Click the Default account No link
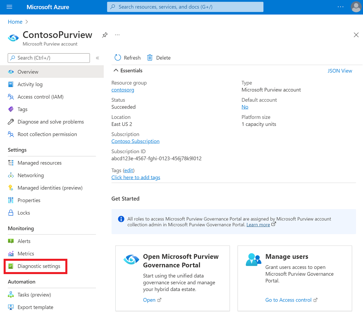The image size is (363, 316). [245, 107]
